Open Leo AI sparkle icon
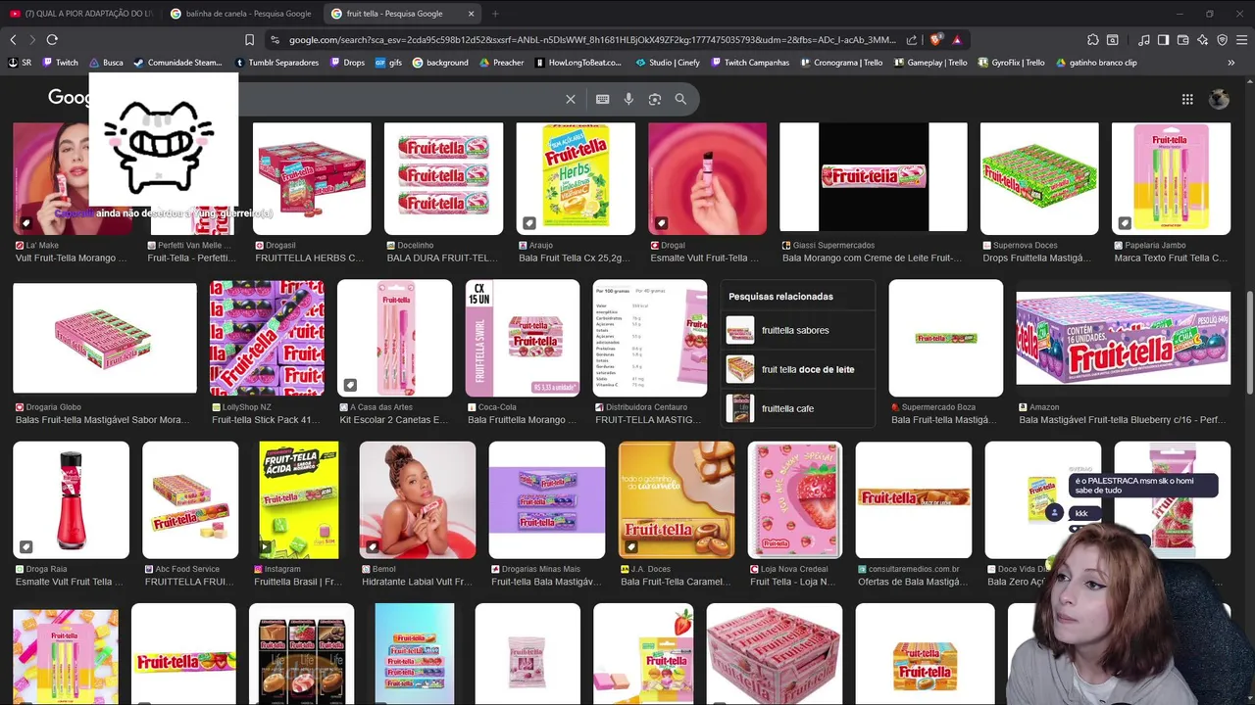Image resolution: width=1255 pixels, height=705 pixels. pos(1202,40)
